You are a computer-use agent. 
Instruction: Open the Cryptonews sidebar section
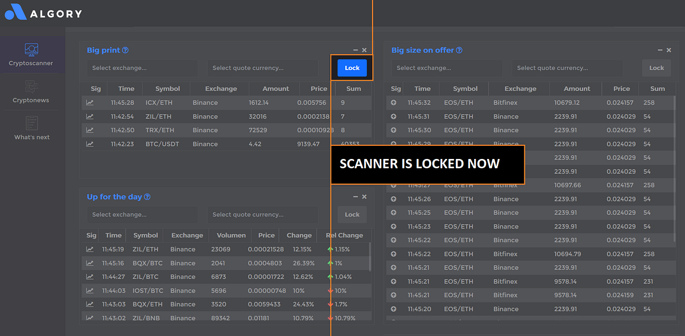click(31, 92)
